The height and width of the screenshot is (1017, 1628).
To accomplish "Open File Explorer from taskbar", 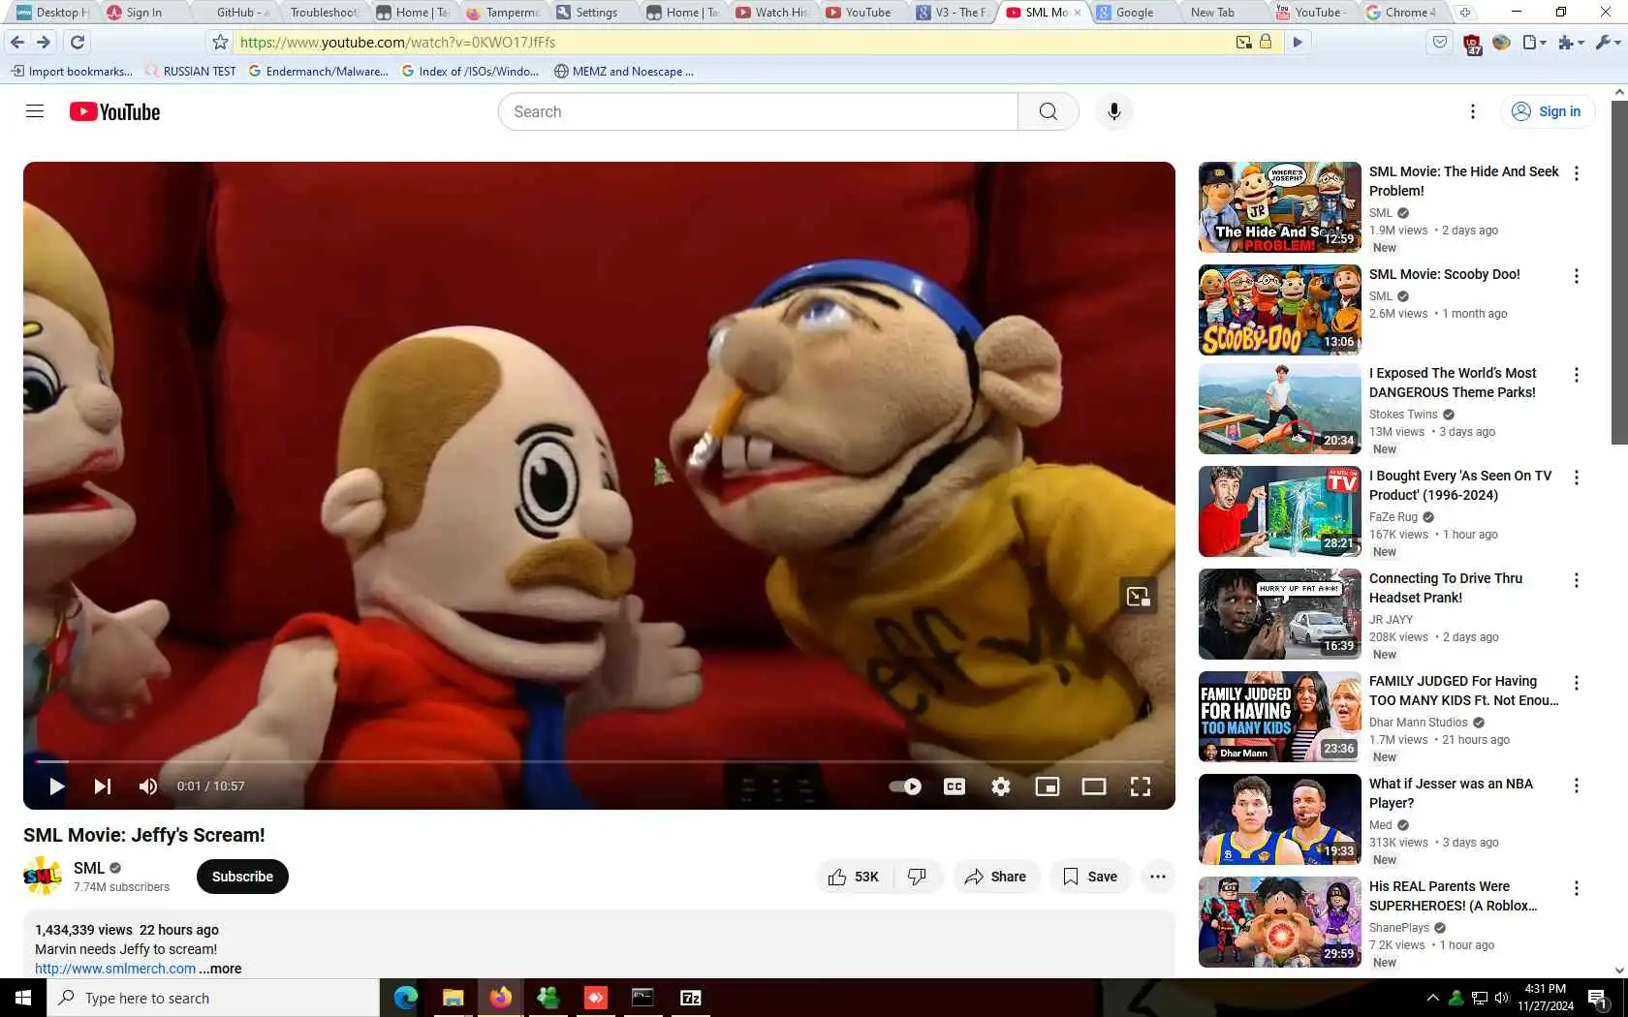I will (453, 998).
